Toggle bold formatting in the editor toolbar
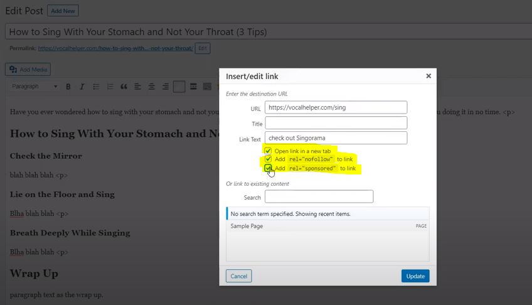 68,87
